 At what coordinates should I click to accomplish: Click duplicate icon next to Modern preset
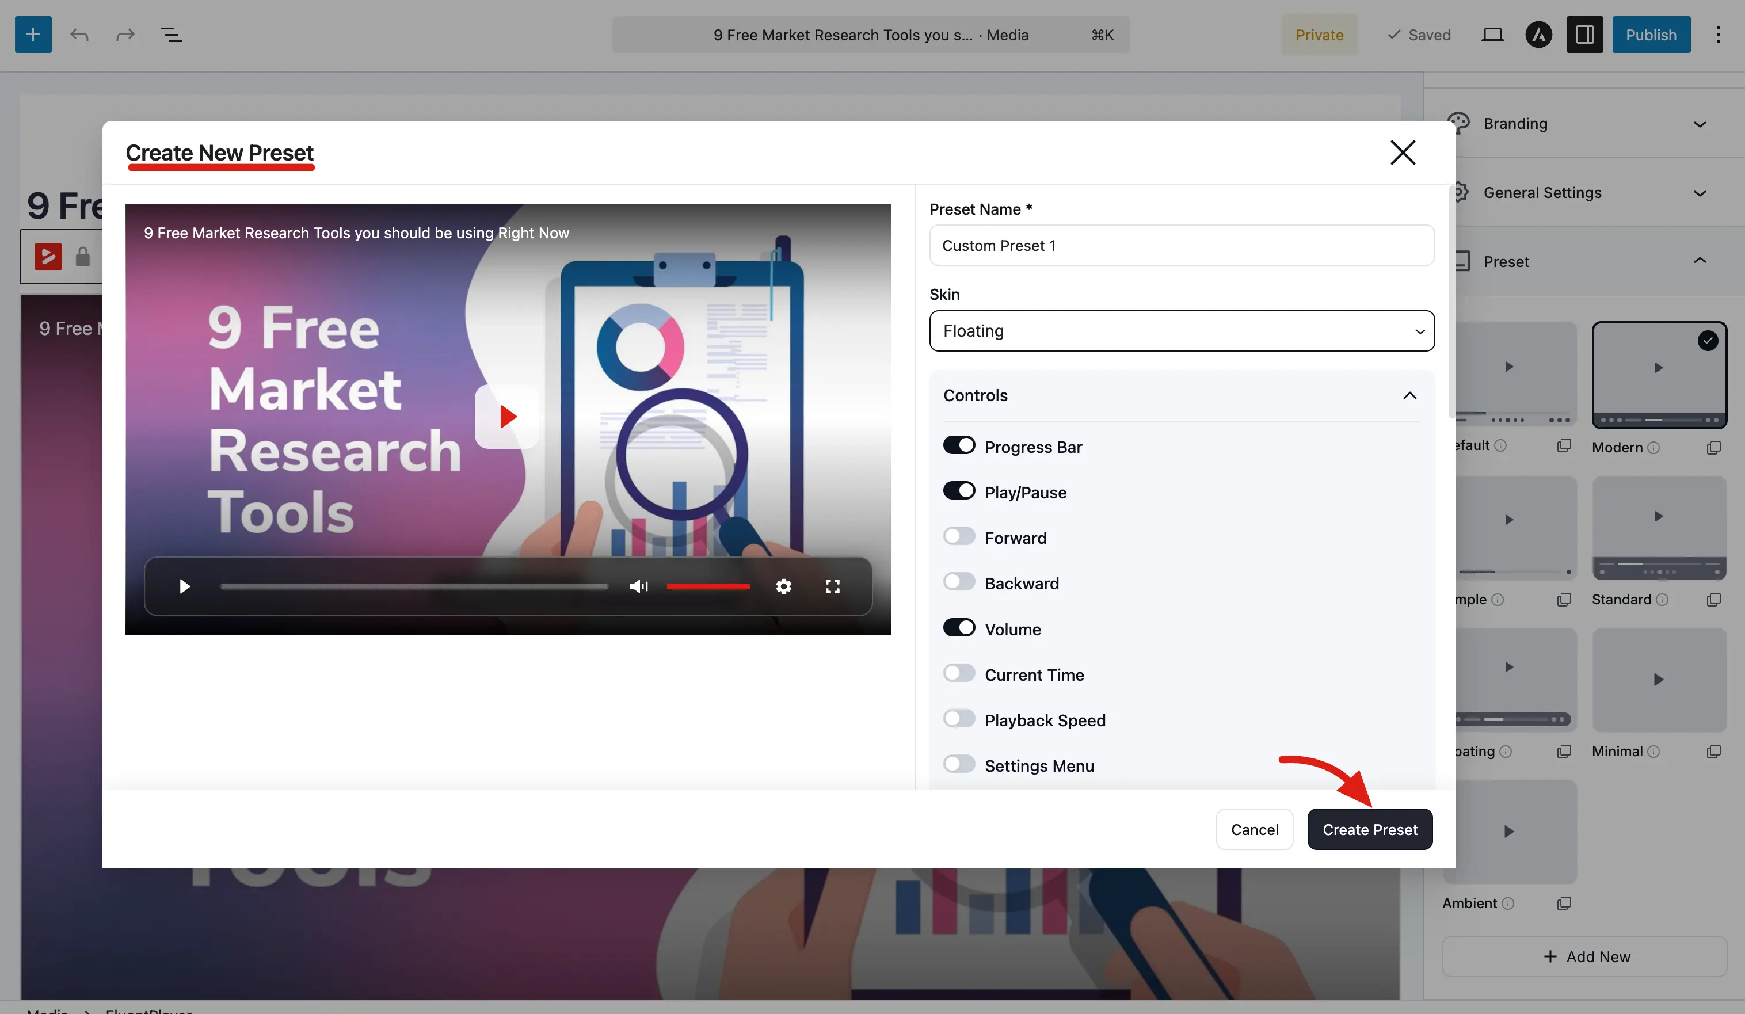pyautogui.click(x=1713, y=447)
